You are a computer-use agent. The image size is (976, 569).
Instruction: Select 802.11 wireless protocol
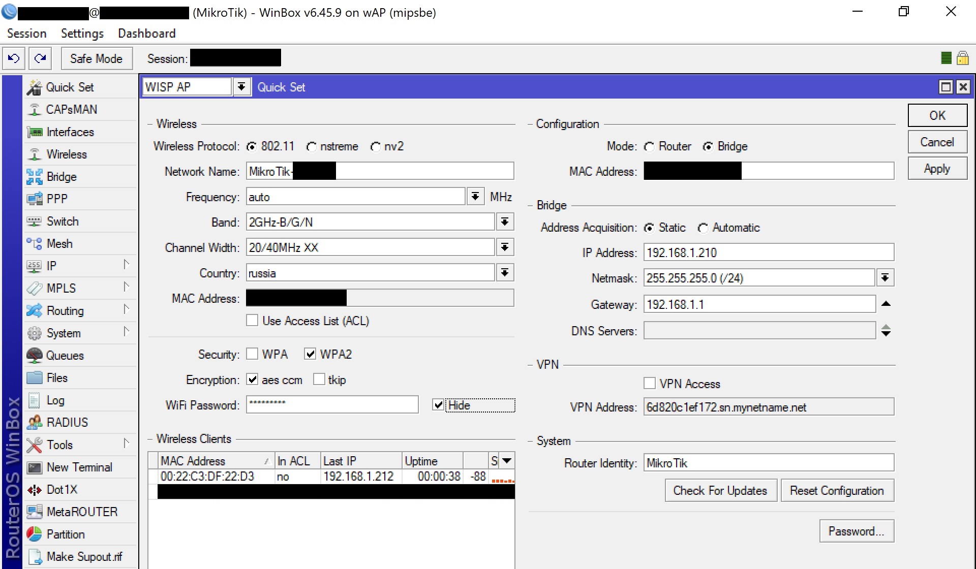(251, 147)
